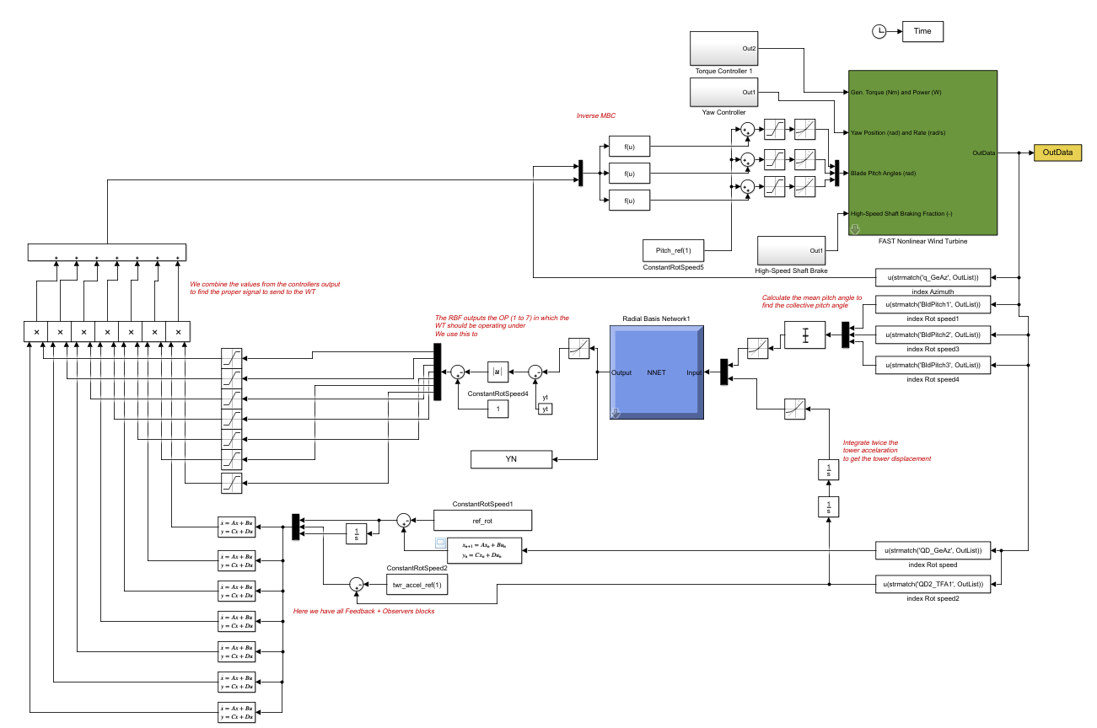Select the ref_rot constant block

click(482, 520)
